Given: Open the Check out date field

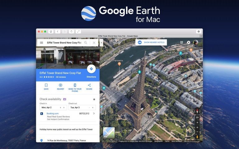Looking at the screenshot, I should [x=82, y=107].
